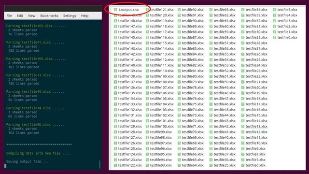This screenshot has height=174, width=309.
Task: Select file name testfile120.xlsx
Action: [162, 15]
